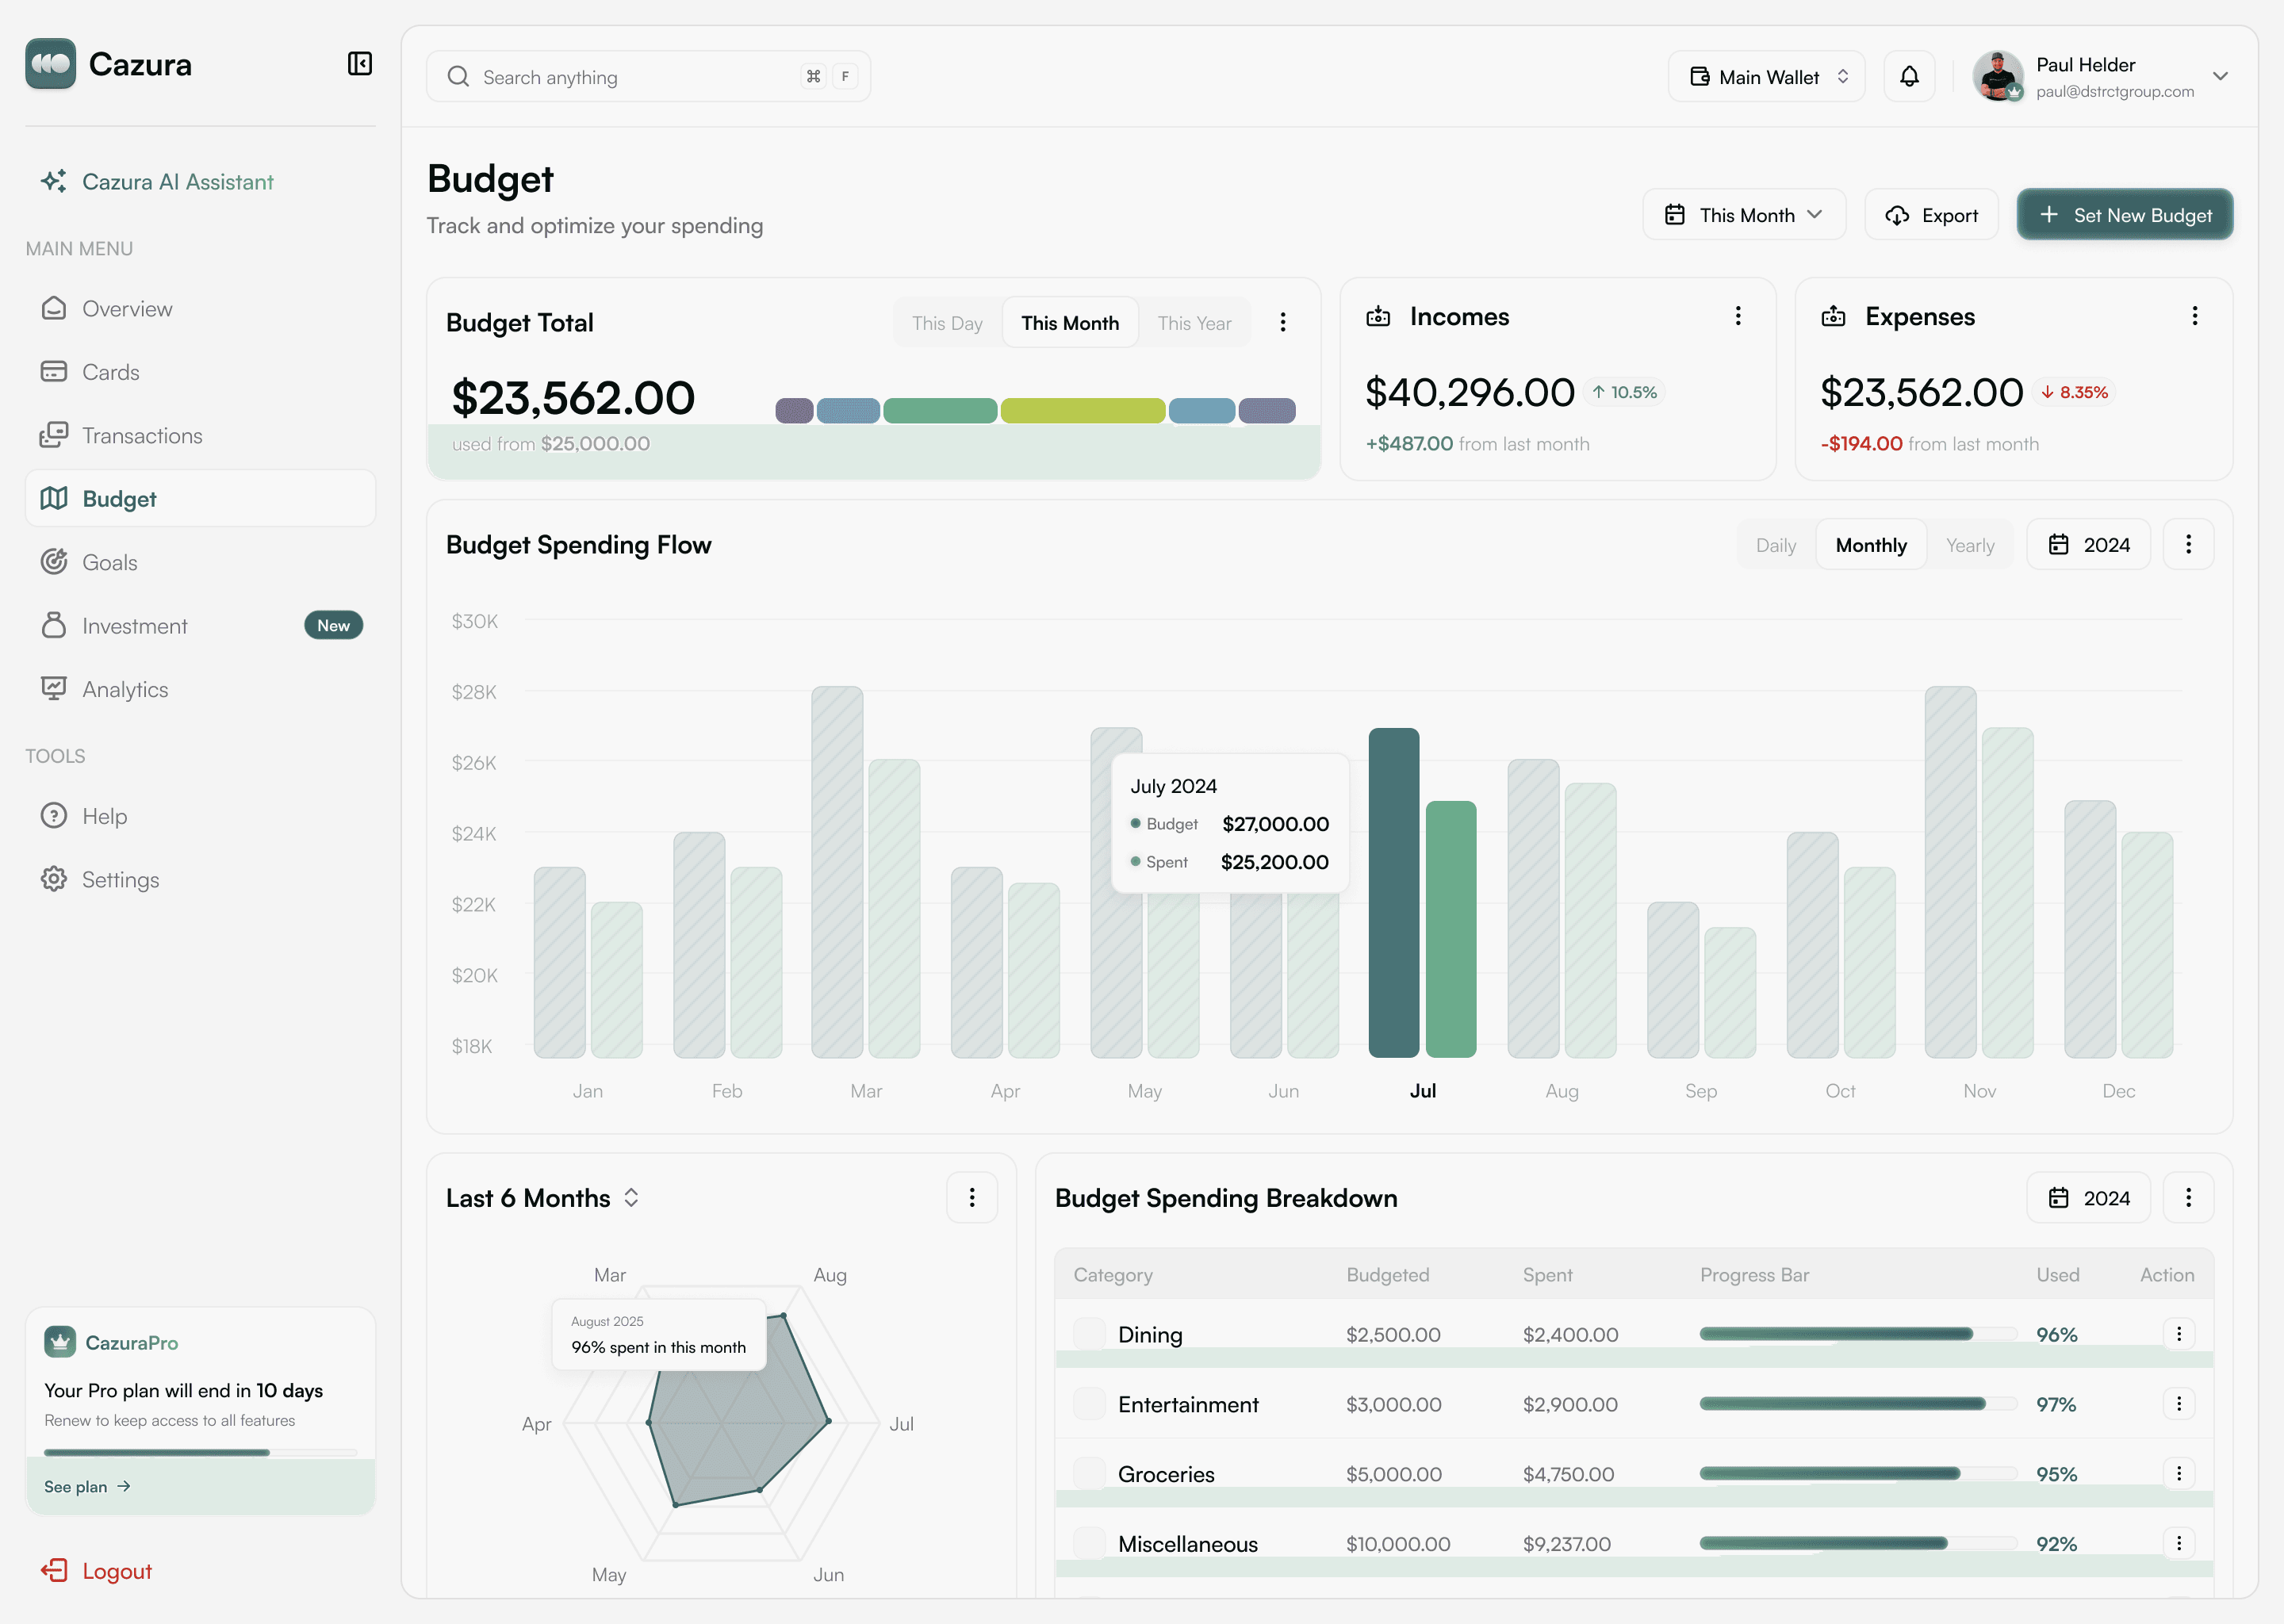Click the olive-green budget segment
2284x1624 pixels.
[x=1082, y=410]
